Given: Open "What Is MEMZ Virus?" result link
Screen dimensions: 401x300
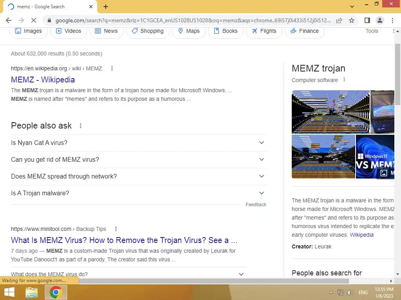Looking at the screenshot, I should [x=124, y=240].
